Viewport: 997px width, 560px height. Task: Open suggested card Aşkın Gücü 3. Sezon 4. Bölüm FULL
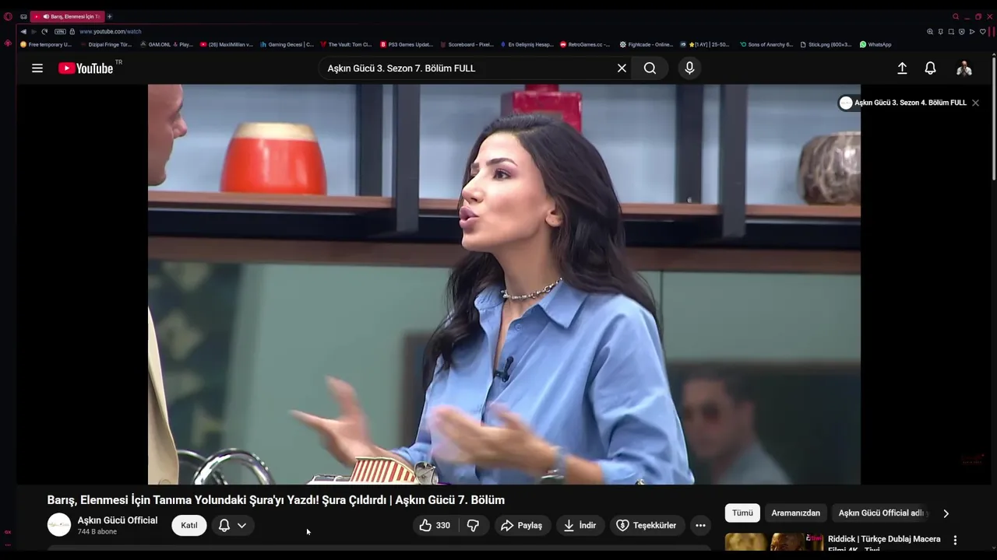point(904,103)
